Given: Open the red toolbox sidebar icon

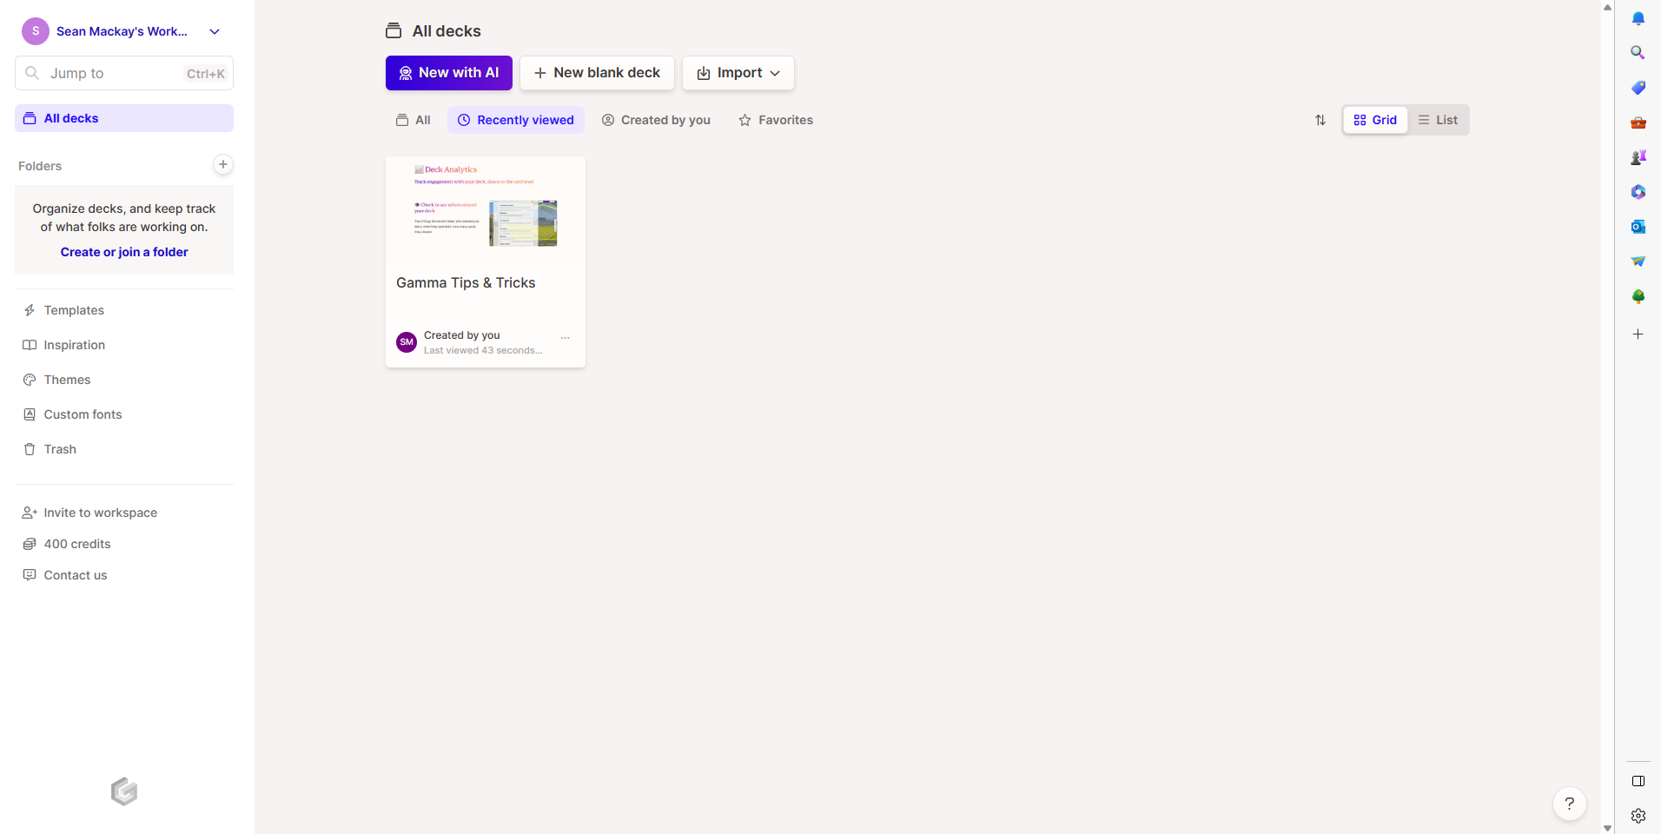Looking at the screenshot, I should click(1638, 122).
